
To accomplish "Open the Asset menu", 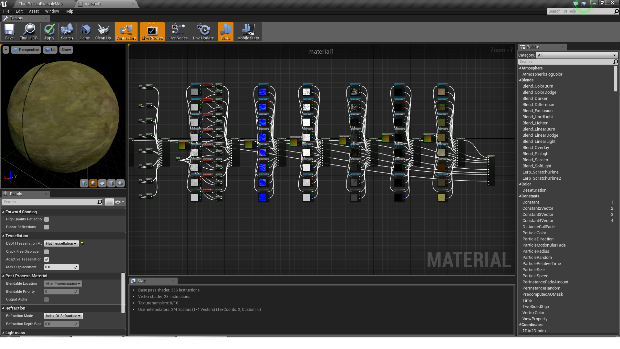I will pos(34,11).
